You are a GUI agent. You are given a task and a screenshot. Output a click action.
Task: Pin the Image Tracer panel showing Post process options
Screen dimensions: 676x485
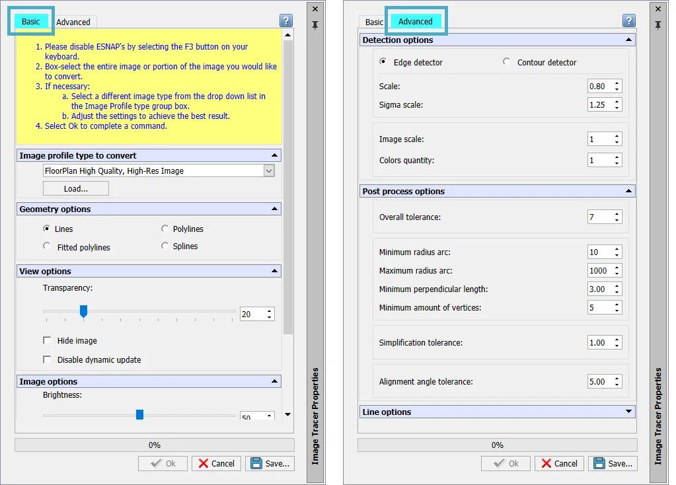(x=658, y=25)
